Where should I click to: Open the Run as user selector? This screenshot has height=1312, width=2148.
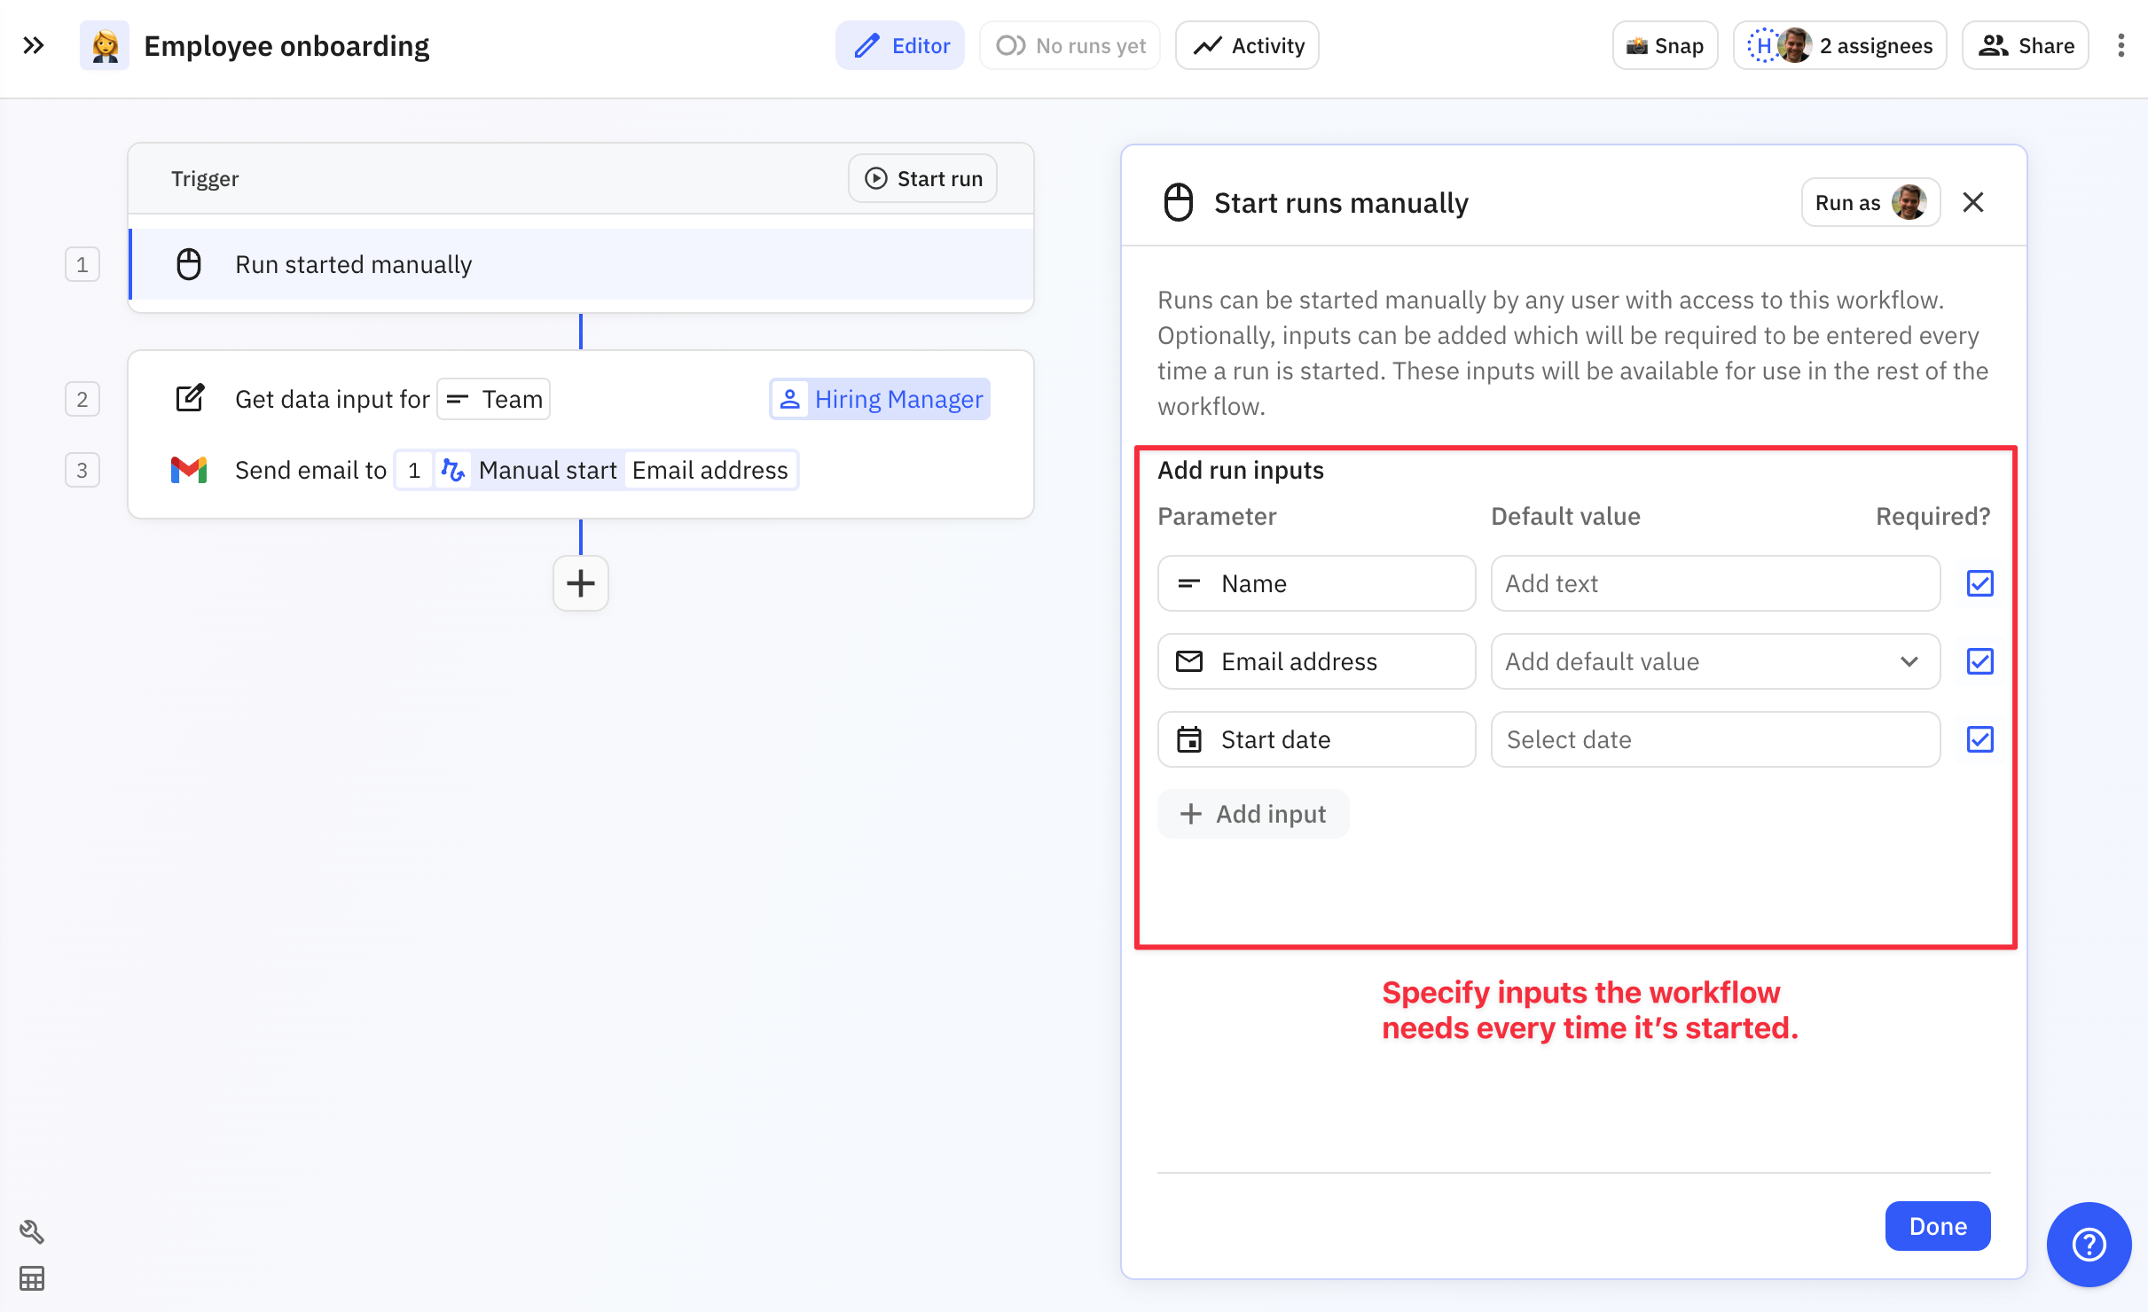pos(1870,203)
